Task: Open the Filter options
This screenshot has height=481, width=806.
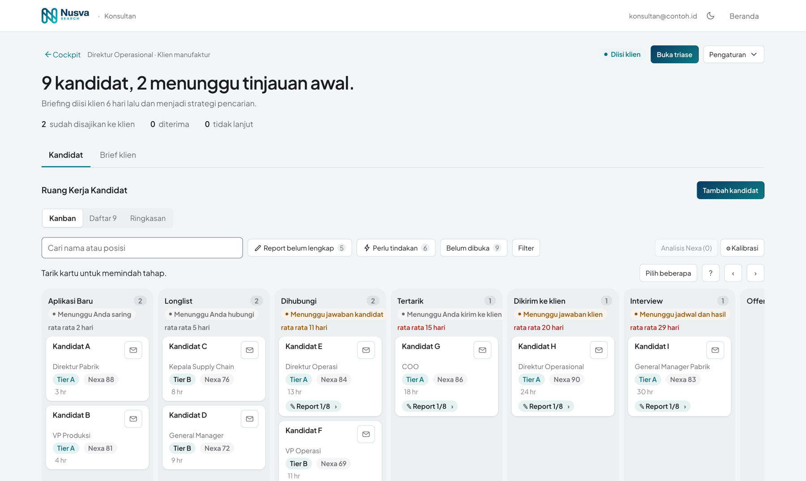Action: click(526, 248)
